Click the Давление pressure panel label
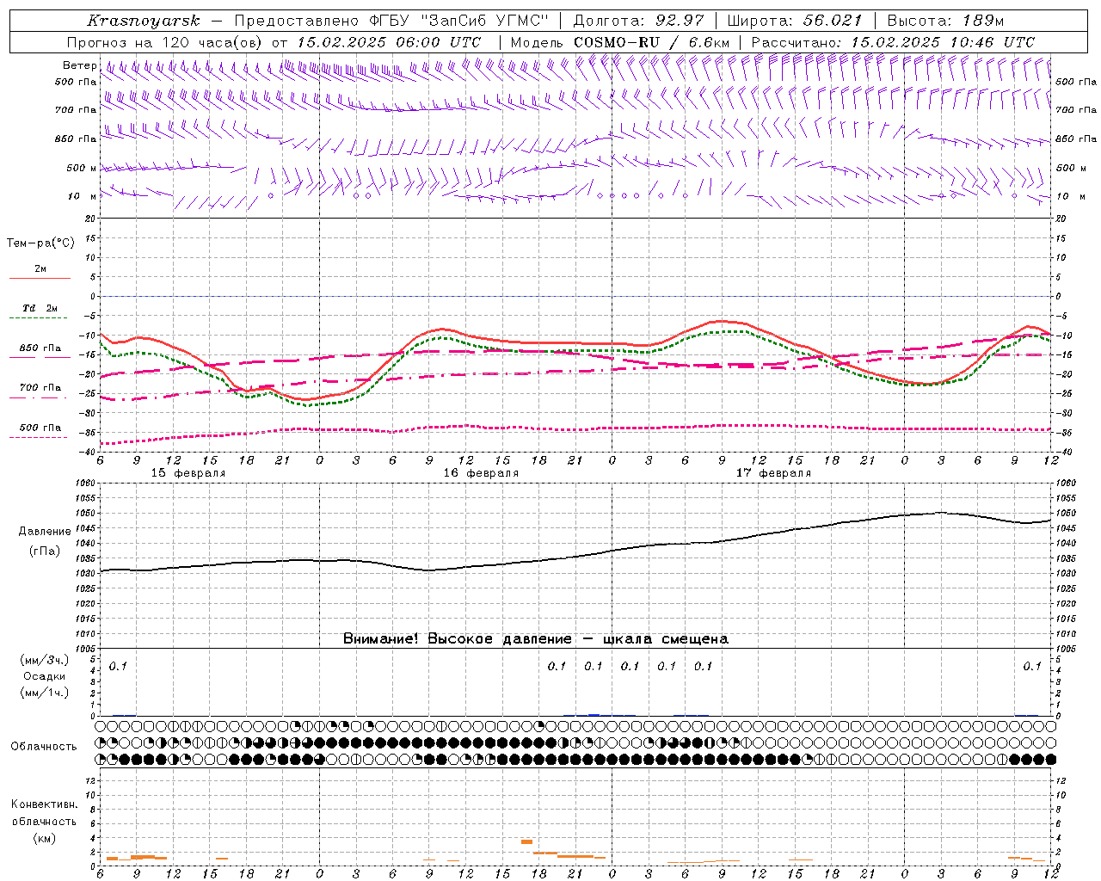Viewport: 1101px width, 881px height. 45,532
